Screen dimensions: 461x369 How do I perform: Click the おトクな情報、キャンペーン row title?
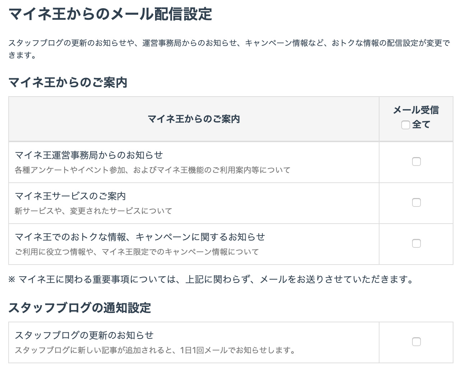(140, 237)
